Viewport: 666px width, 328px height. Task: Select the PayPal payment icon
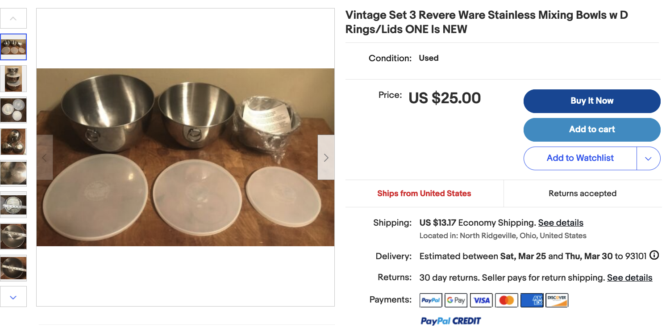pyautogui.click(x=430, y=300)
